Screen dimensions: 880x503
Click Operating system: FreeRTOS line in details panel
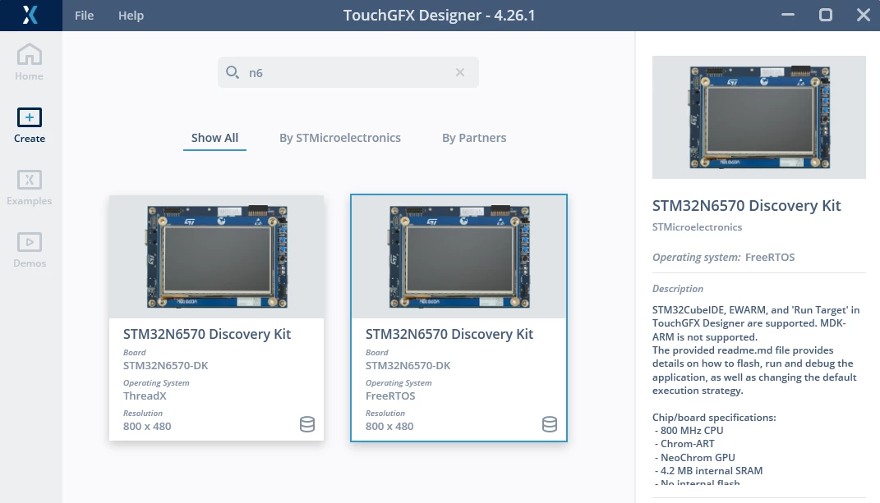(723, 258)
